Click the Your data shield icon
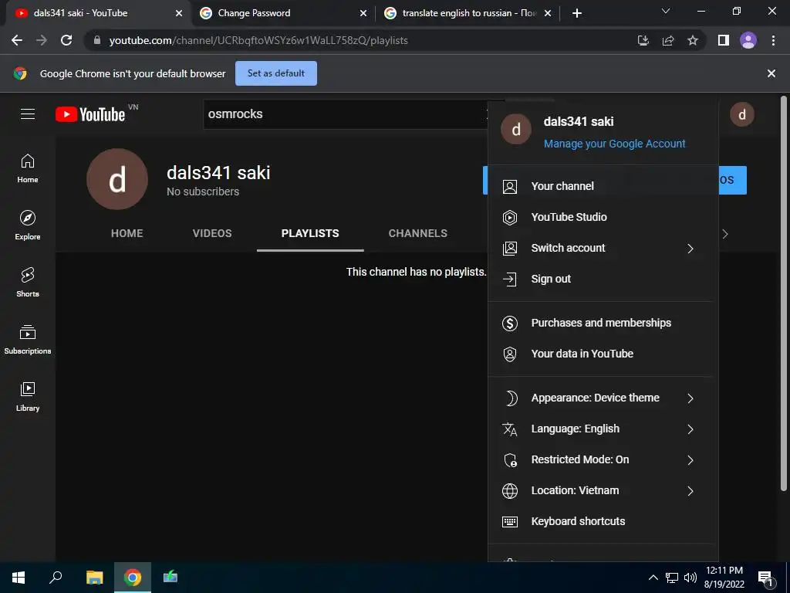Screen dimensions: 790x593 coord(510,354)
